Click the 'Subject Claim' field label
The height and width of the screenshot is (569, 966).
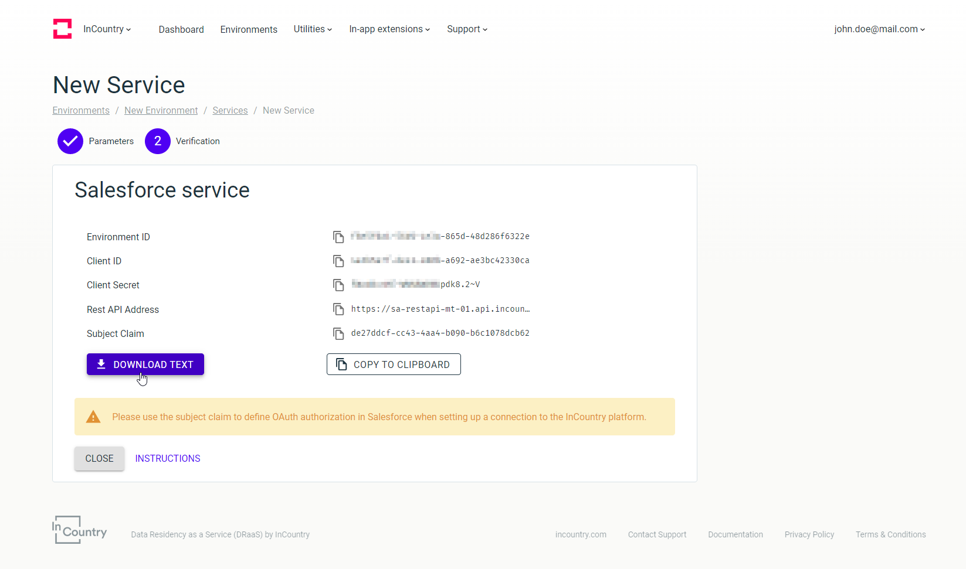coord(116,333)
